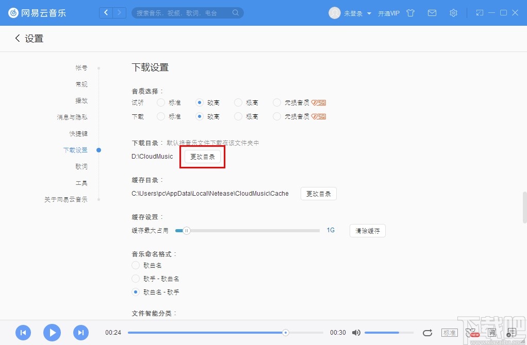
Task: Click the cache path C:\Users\pc\AppData text
Action: point(210,193)
